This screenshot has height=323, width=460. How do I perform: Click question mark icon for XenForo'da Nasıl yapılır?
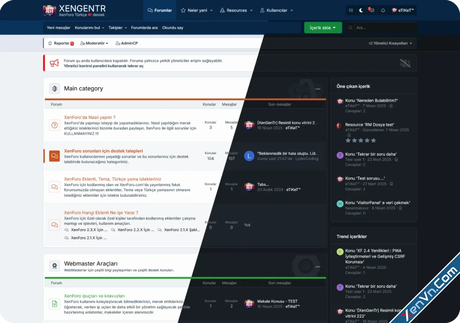(54, 125)
